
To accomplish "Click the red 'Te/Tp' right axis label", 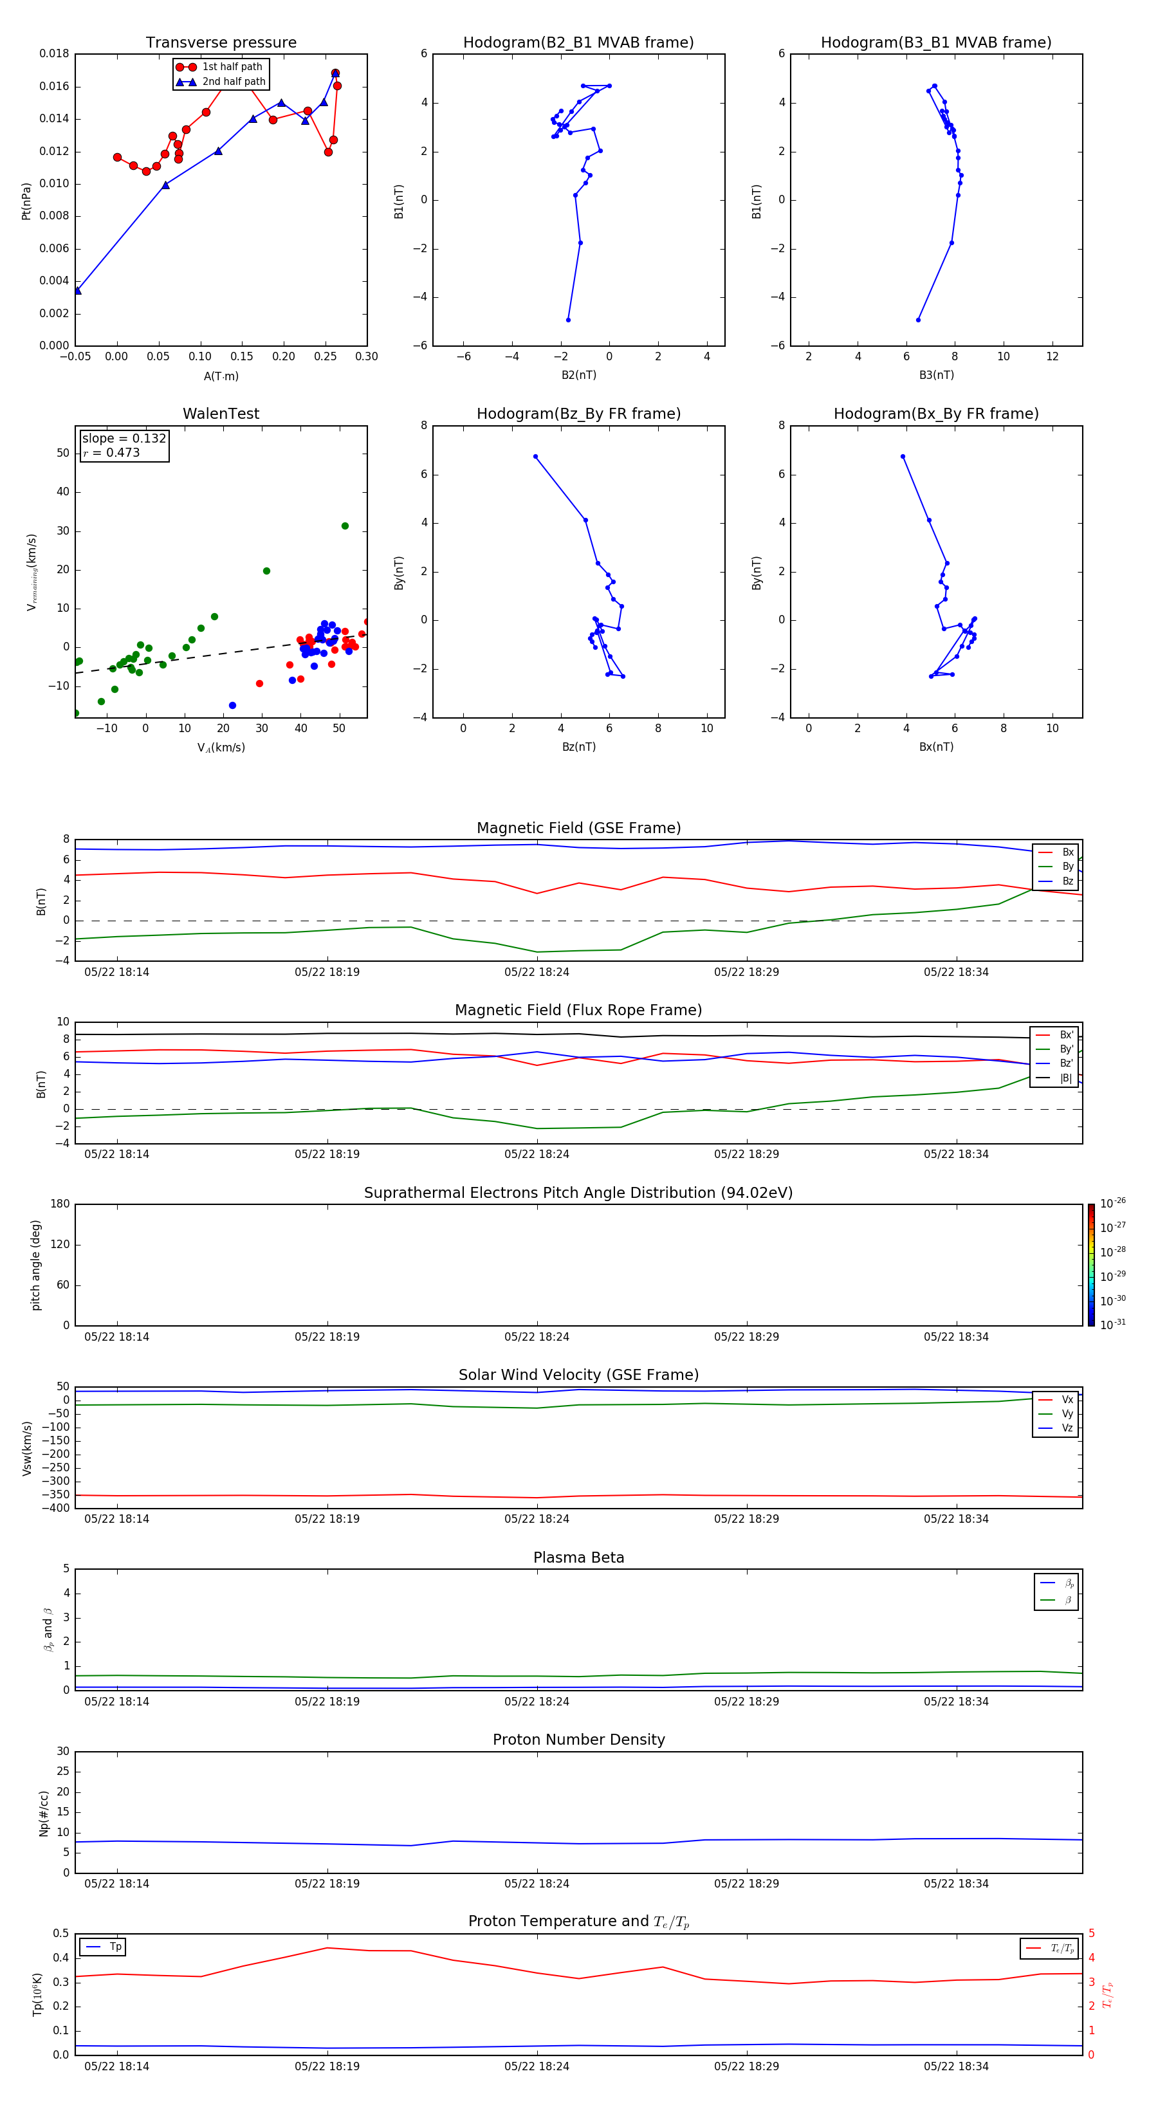I will pos(1108,1994).
